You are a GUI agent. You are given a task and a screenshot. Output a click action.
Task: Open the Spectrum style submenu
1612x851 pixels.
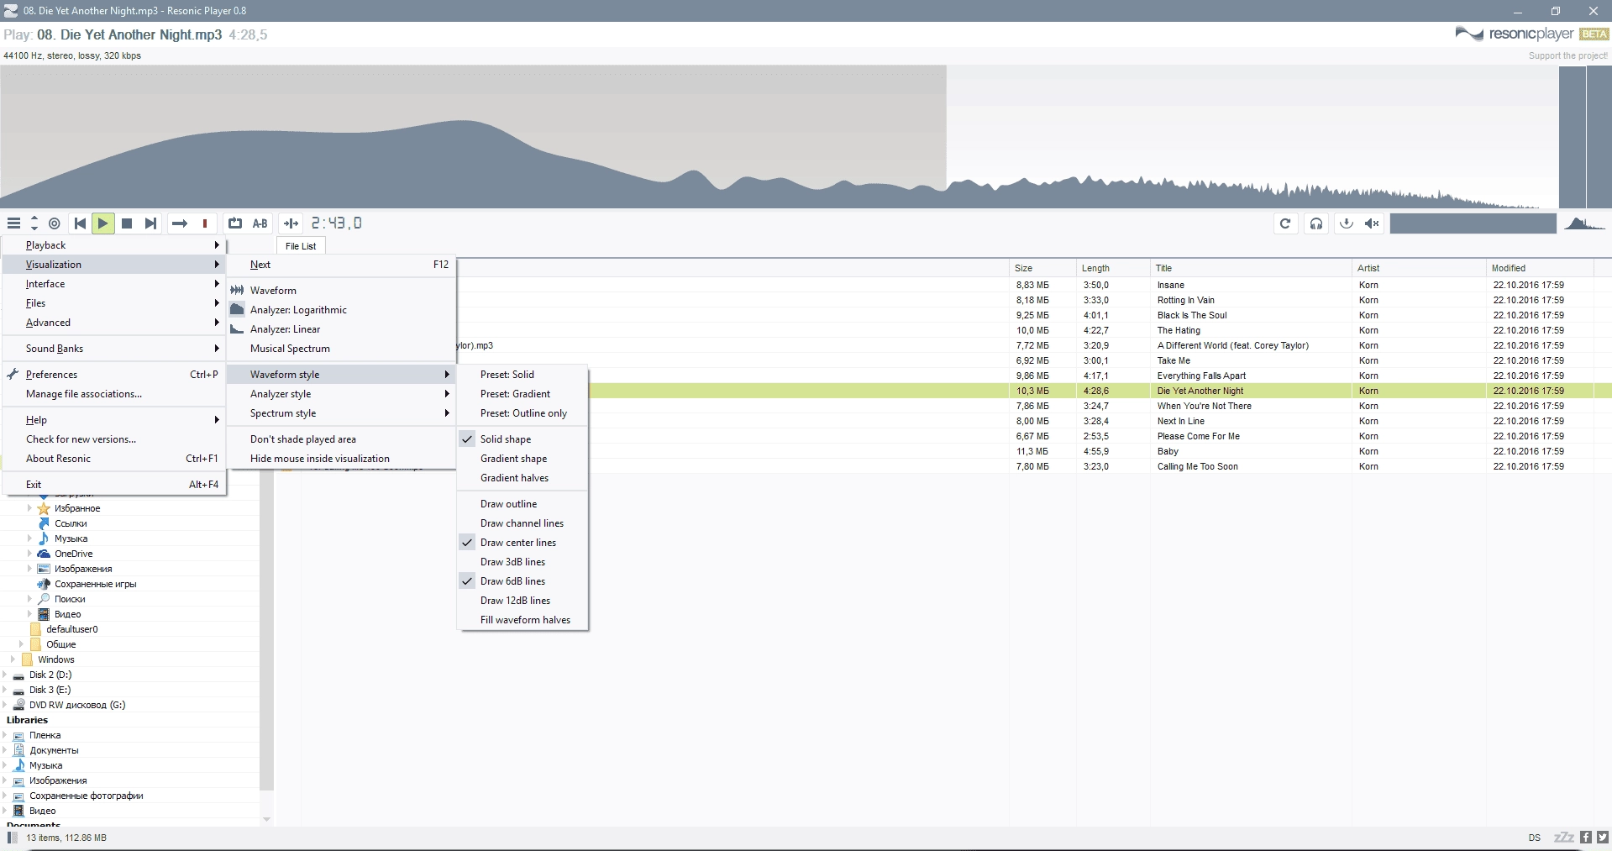tap(341, 413)
